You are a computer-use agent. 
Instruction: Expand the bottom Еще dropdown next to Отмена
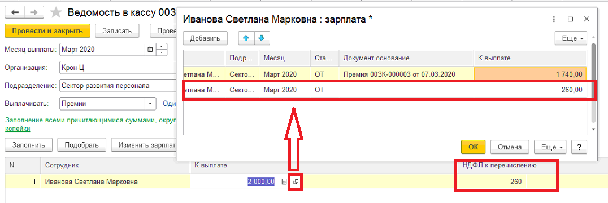click(550, 147)
